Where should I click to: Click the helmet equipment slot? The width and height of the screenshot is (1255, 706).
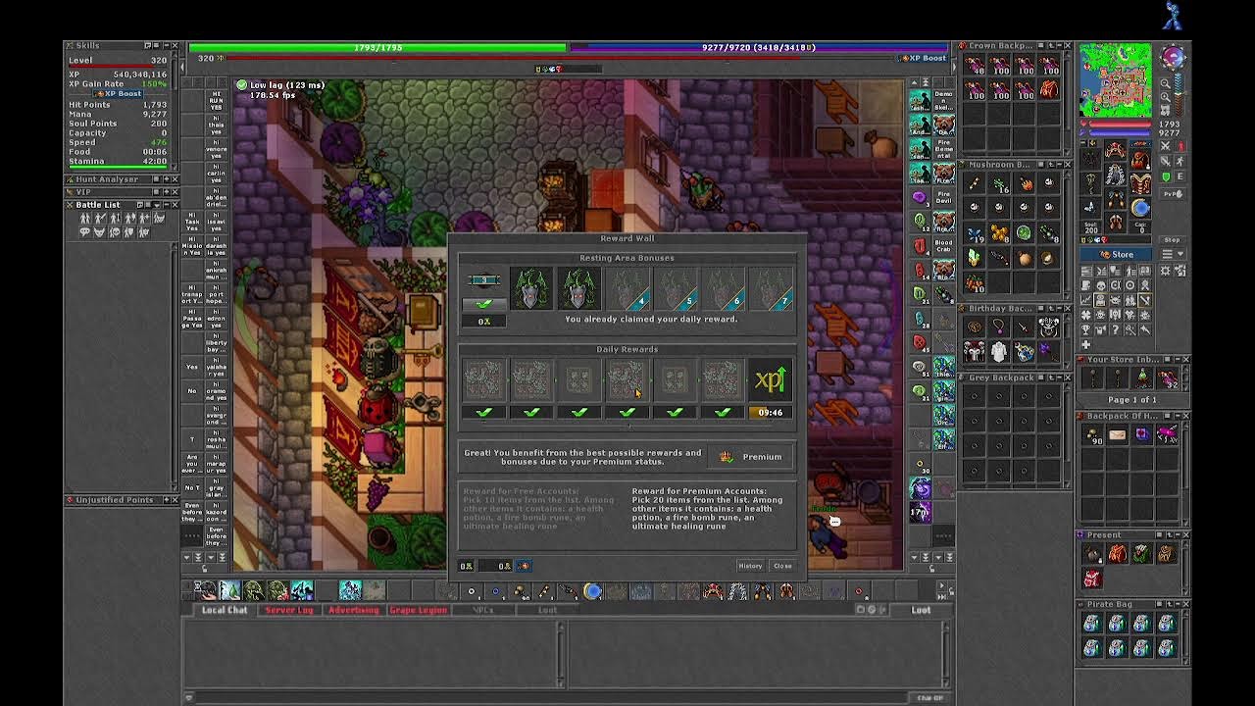pyautogui.click(x=1115, y=148)
